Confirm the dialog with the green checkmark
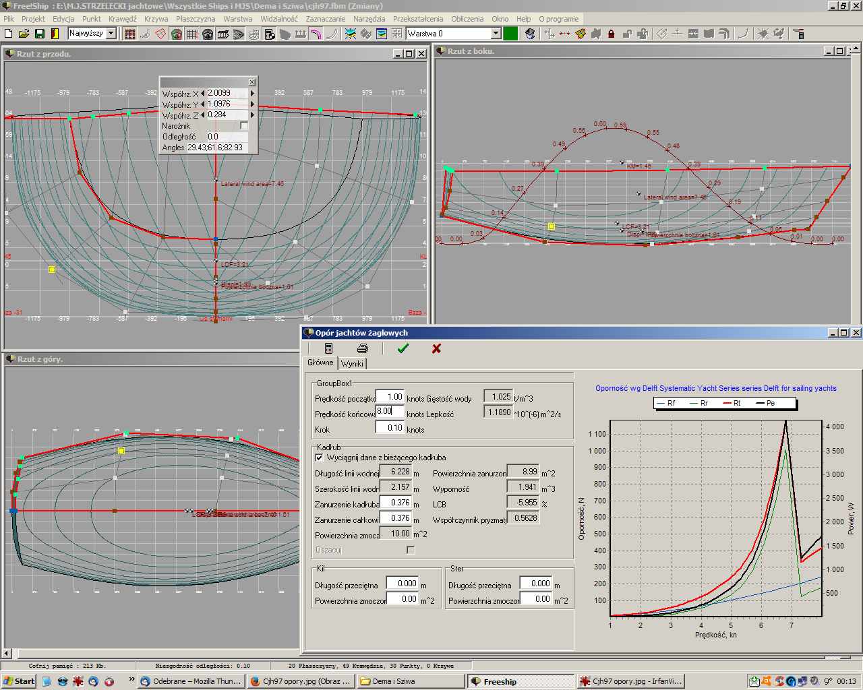The width and height of the screenshot is (863, 690). tap(403, 348)
